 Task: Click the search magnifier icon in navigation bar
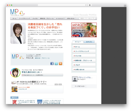[x=93, y=18]
